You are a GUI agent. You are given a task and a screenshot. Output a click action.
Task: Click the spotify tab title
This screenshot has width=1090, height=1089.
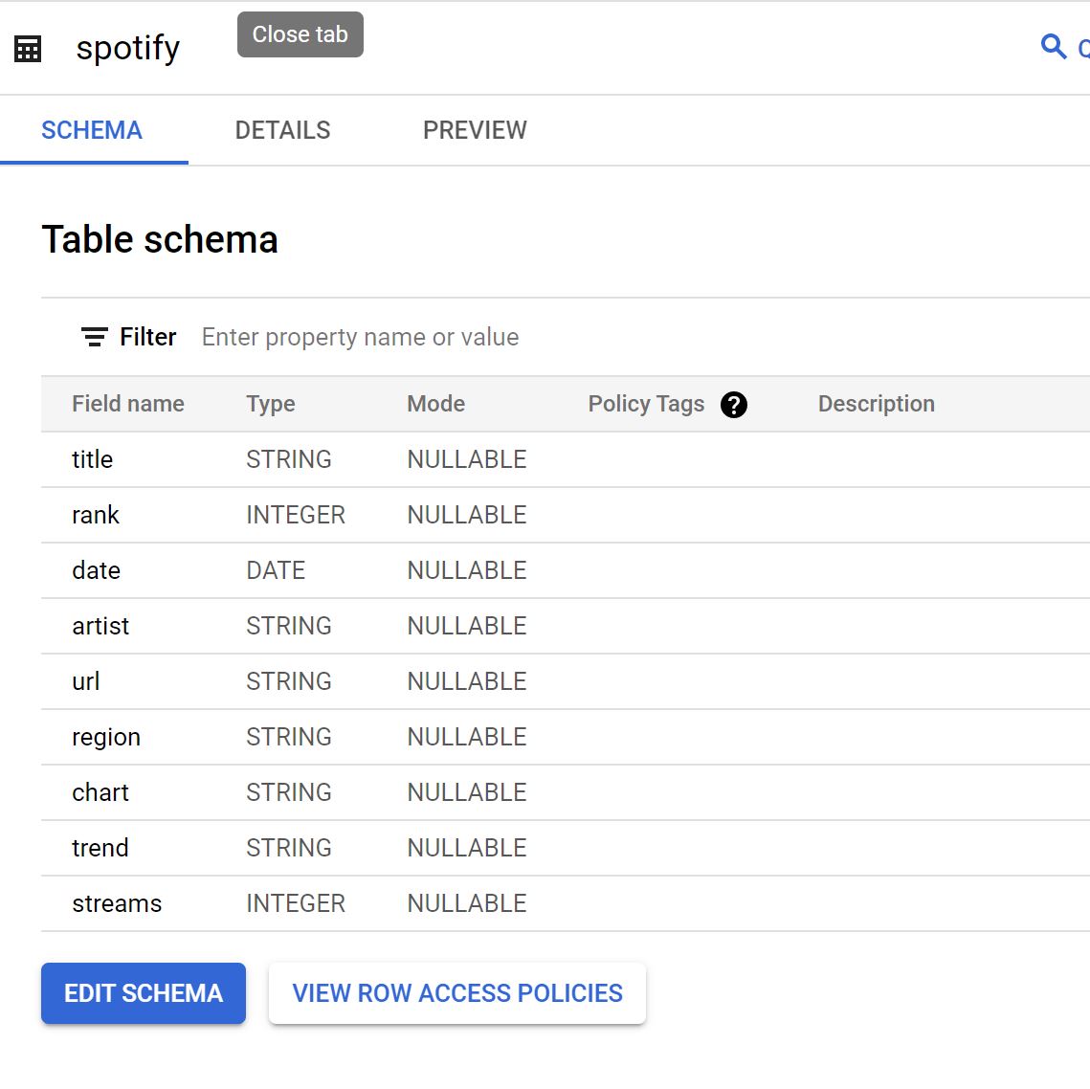(x=128, y=49)
